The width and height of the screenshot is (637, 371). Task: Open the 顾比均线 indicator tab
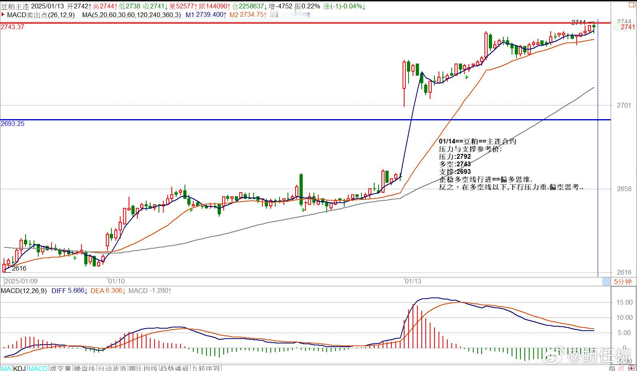pos(143,368)
